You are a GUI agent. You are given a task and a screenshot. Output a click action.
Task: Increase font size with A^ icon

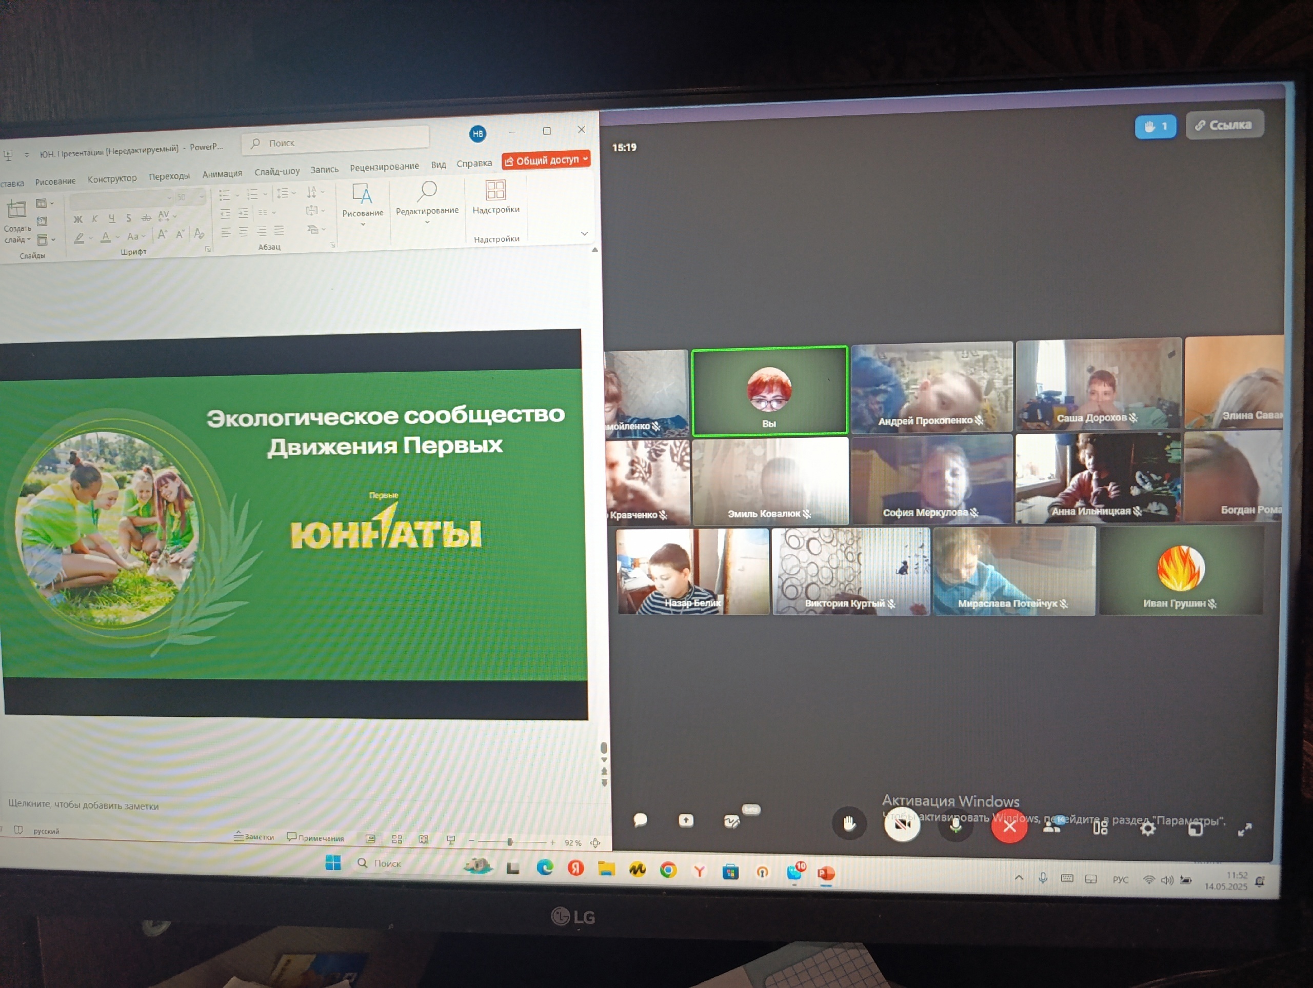click(162, 235)
